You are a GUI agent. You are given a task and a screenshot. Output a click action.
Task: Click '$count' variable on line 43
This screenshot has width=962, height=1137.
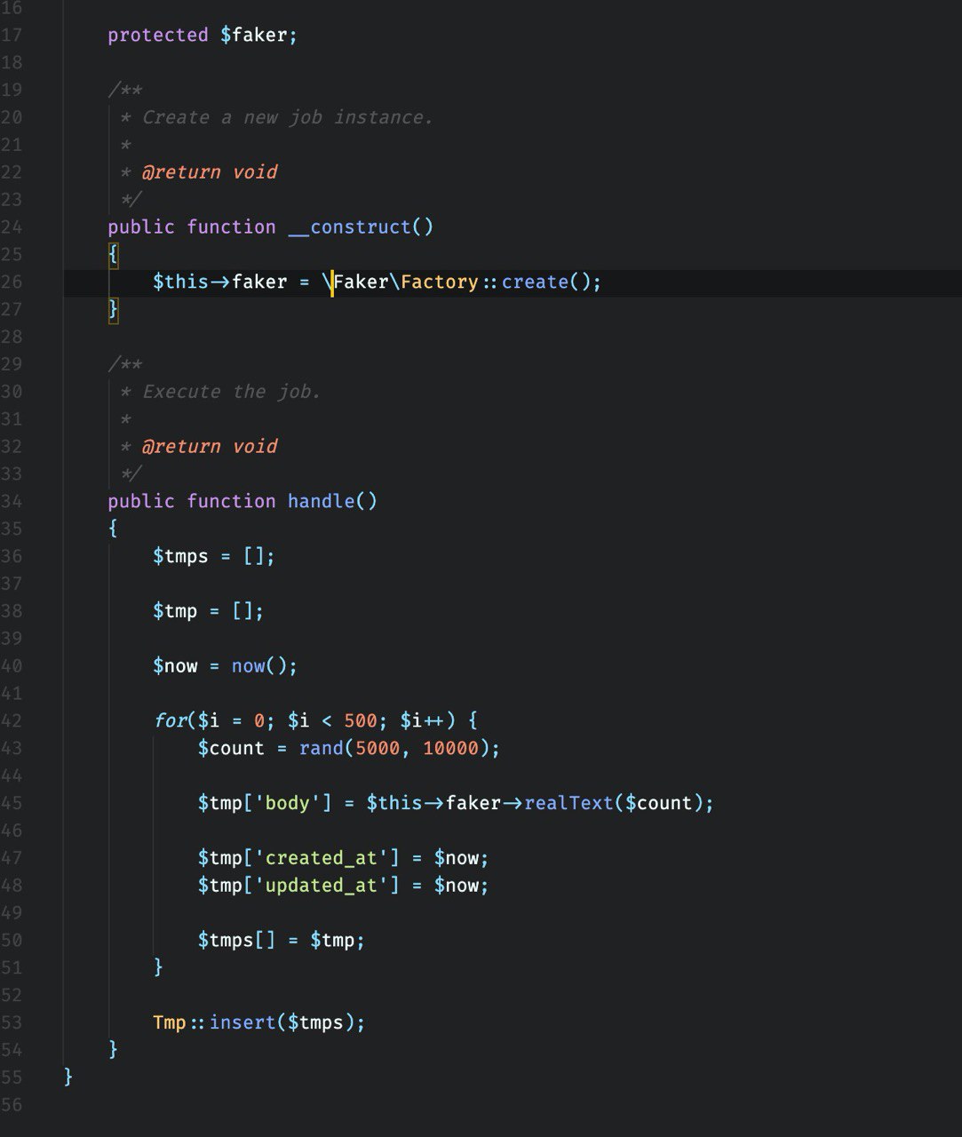click(x=231, y=748)
